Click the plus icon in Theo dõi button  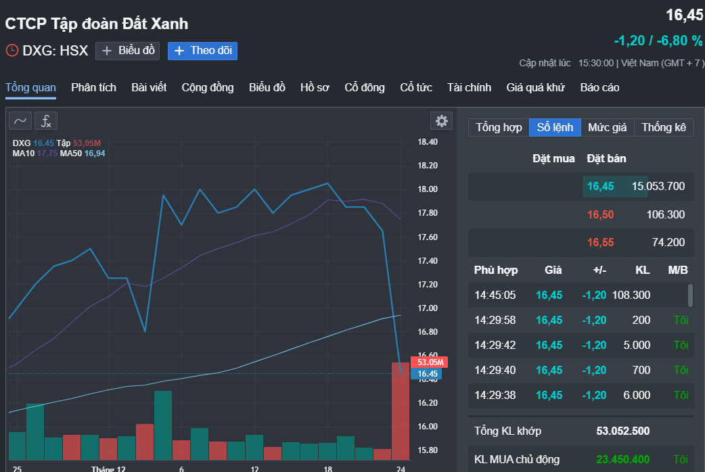(179, 51)
